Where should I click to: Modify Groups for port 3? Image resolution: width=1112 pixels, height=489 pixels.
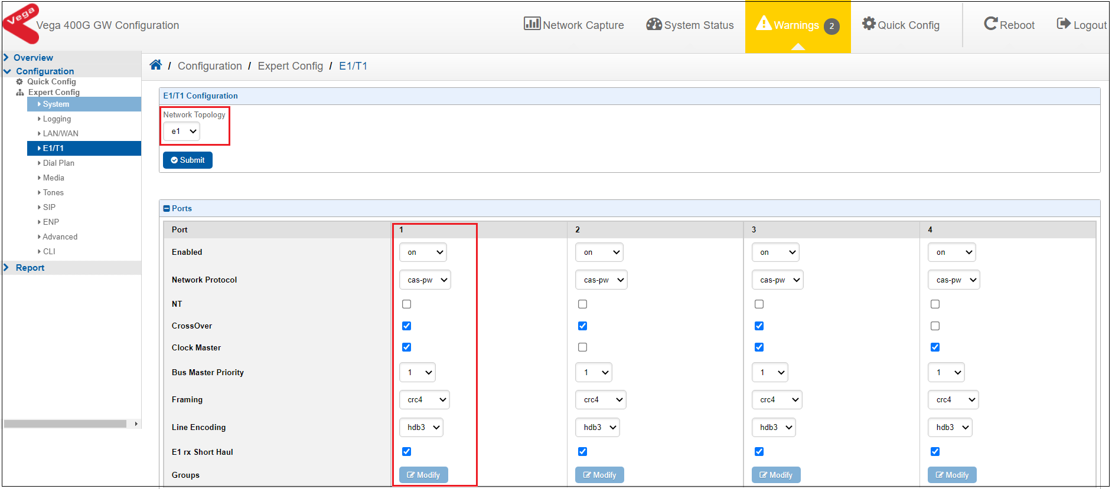click(x=776, y=475)
